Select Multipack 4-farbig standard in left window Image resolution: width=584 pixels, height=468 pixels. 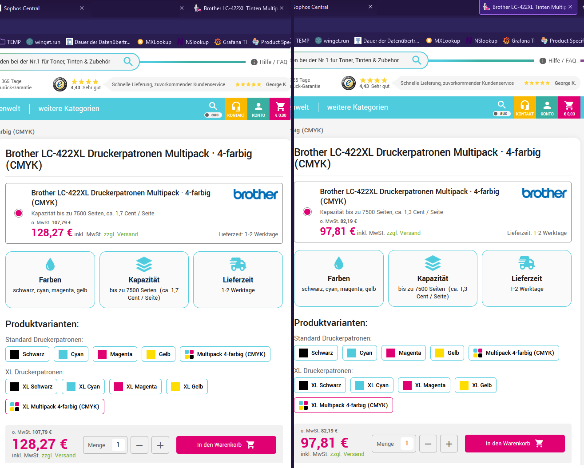[225, 354]
